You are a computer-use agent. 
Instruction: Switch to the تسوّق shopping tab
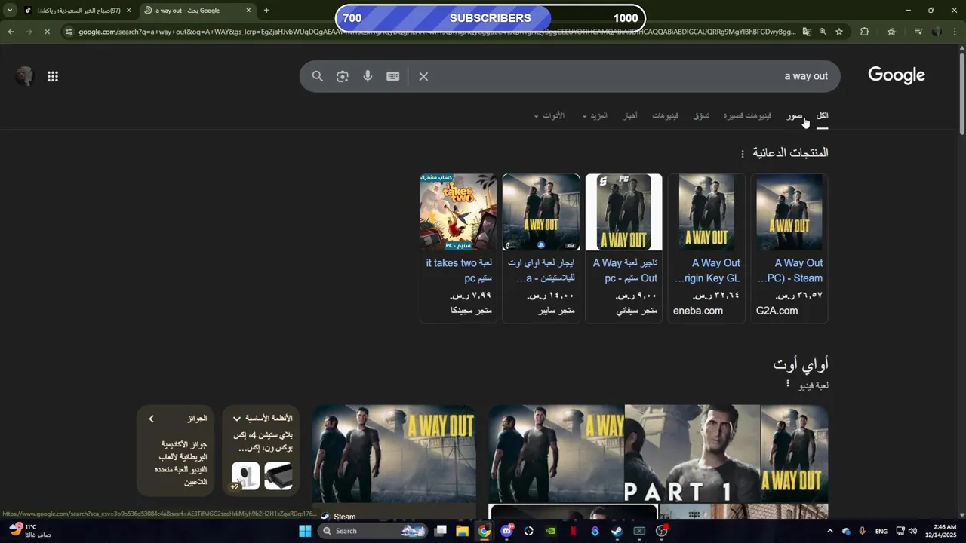(701, 115)
